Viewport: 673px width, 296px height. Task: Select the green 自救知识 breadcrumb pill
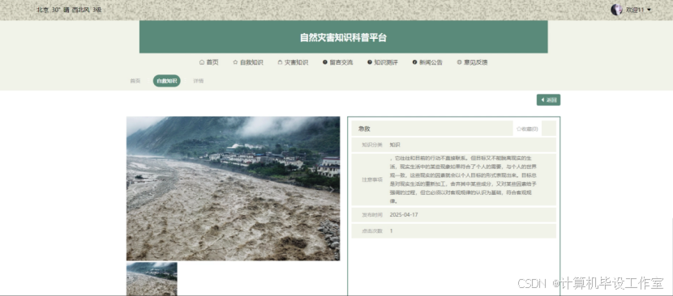[166, 81]
